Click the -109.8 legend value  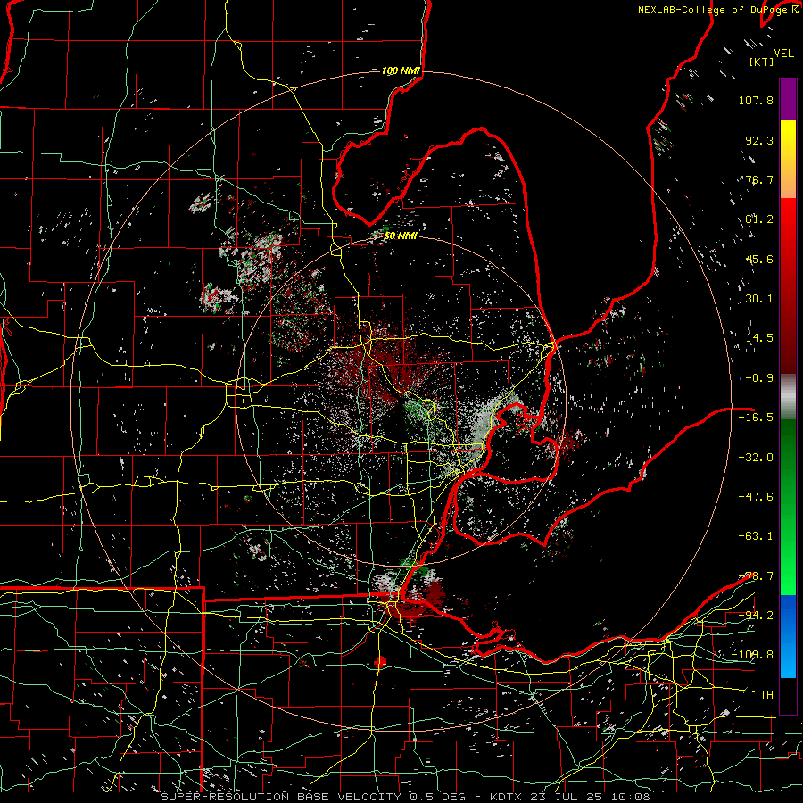pos(752,655)
